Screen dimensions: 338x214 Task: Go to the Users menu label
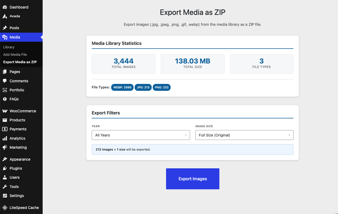point(15,177)
